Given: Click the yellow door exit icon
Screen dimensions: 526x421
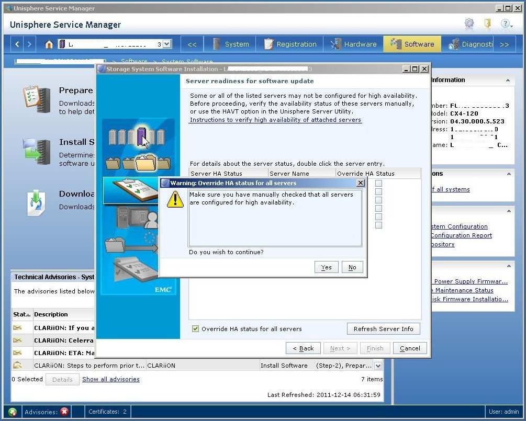Looking at the screenshot, I should coord(487,23).
